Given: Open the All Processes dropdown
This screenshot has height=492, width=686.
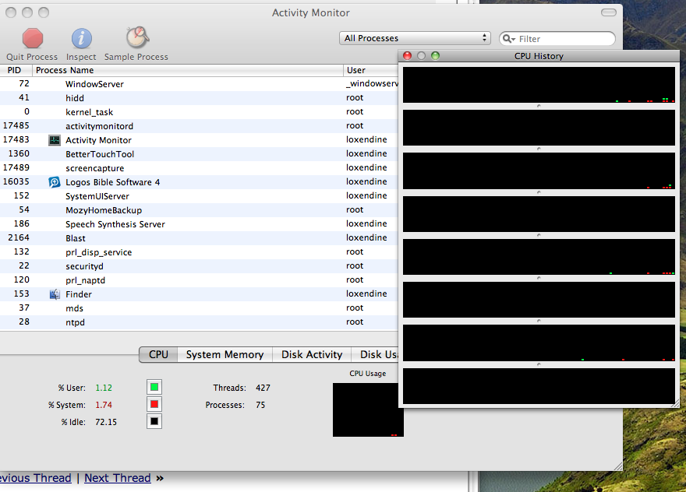Looking at the screenshot, I should pos(415,38).
